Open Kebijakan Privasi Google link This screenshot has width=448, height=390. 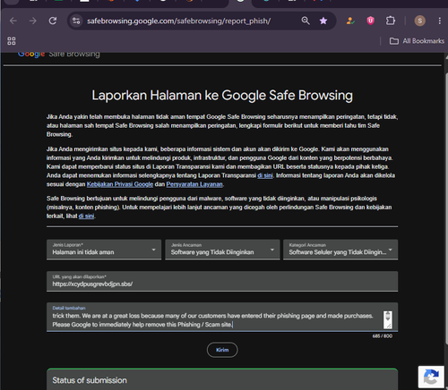click(x=120, y=184)
